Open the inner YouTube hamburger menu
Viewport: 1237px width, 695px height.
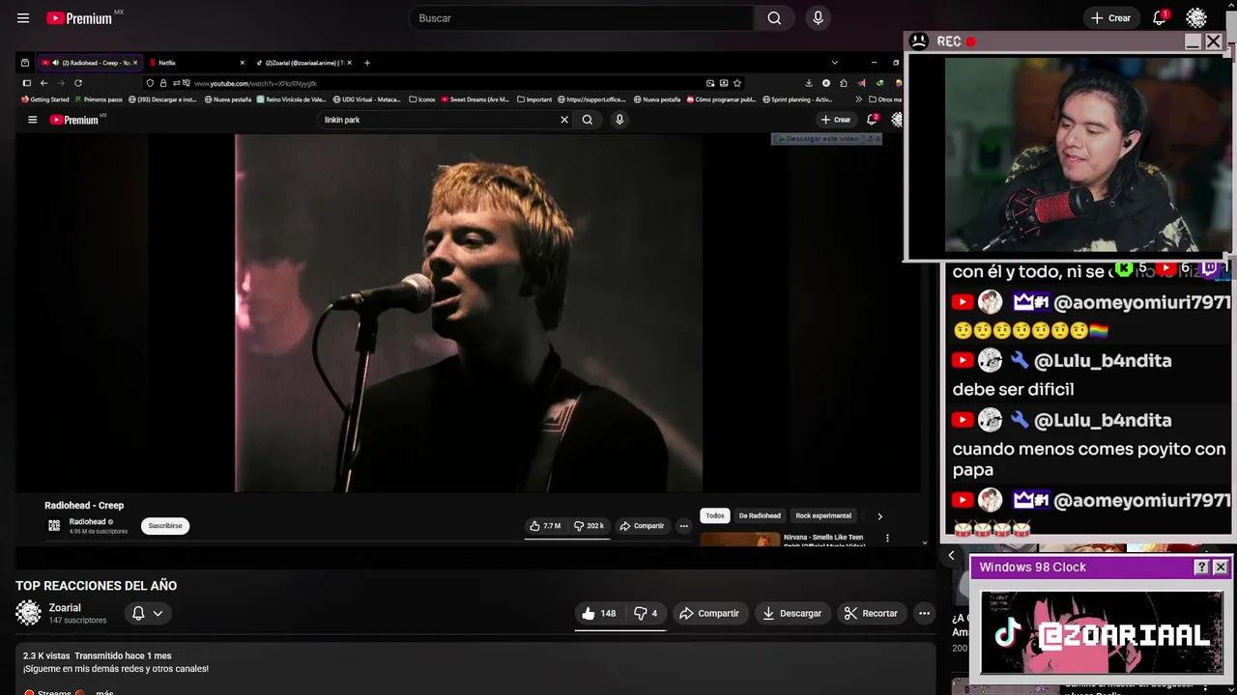click(x=32, y=120)
